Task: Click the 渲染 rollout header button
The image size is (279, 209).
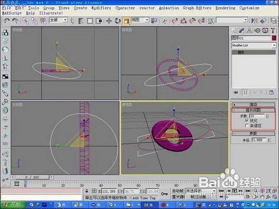Action: tap(253, 105)
